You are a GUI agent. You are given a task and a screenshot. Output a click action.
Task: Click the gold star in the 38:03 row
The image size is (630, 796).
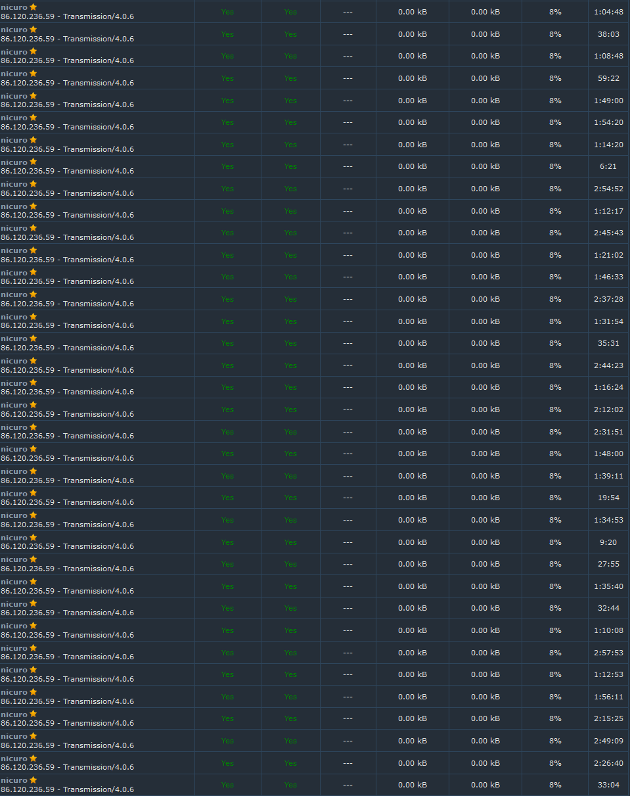pos(33,30)
